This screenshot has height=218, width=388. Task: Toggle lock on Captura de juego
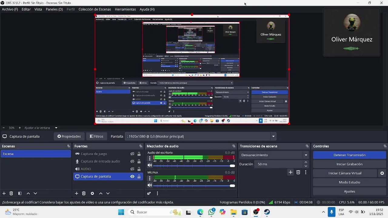click(139, 154)
